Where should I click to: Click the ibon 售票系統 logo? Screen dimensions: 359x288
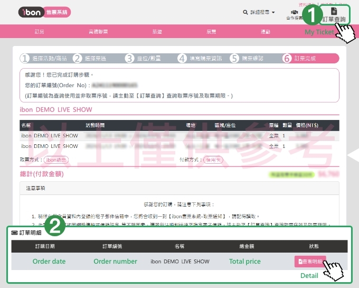(44, 12)
